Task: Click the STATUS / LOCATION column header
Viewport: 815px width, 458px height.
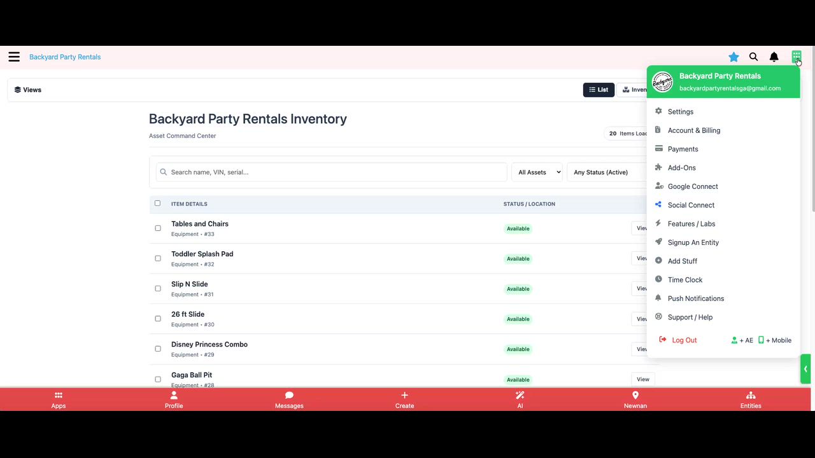Action: [529, 204]
